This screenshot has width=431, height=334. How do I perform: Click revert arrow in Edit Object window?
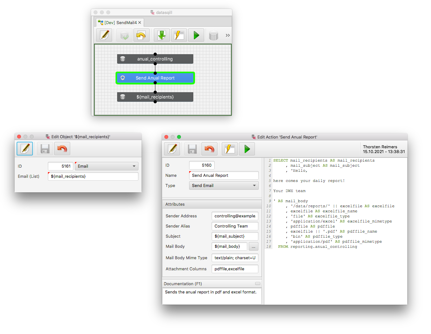pyautogui.click(x=62, y=149)
